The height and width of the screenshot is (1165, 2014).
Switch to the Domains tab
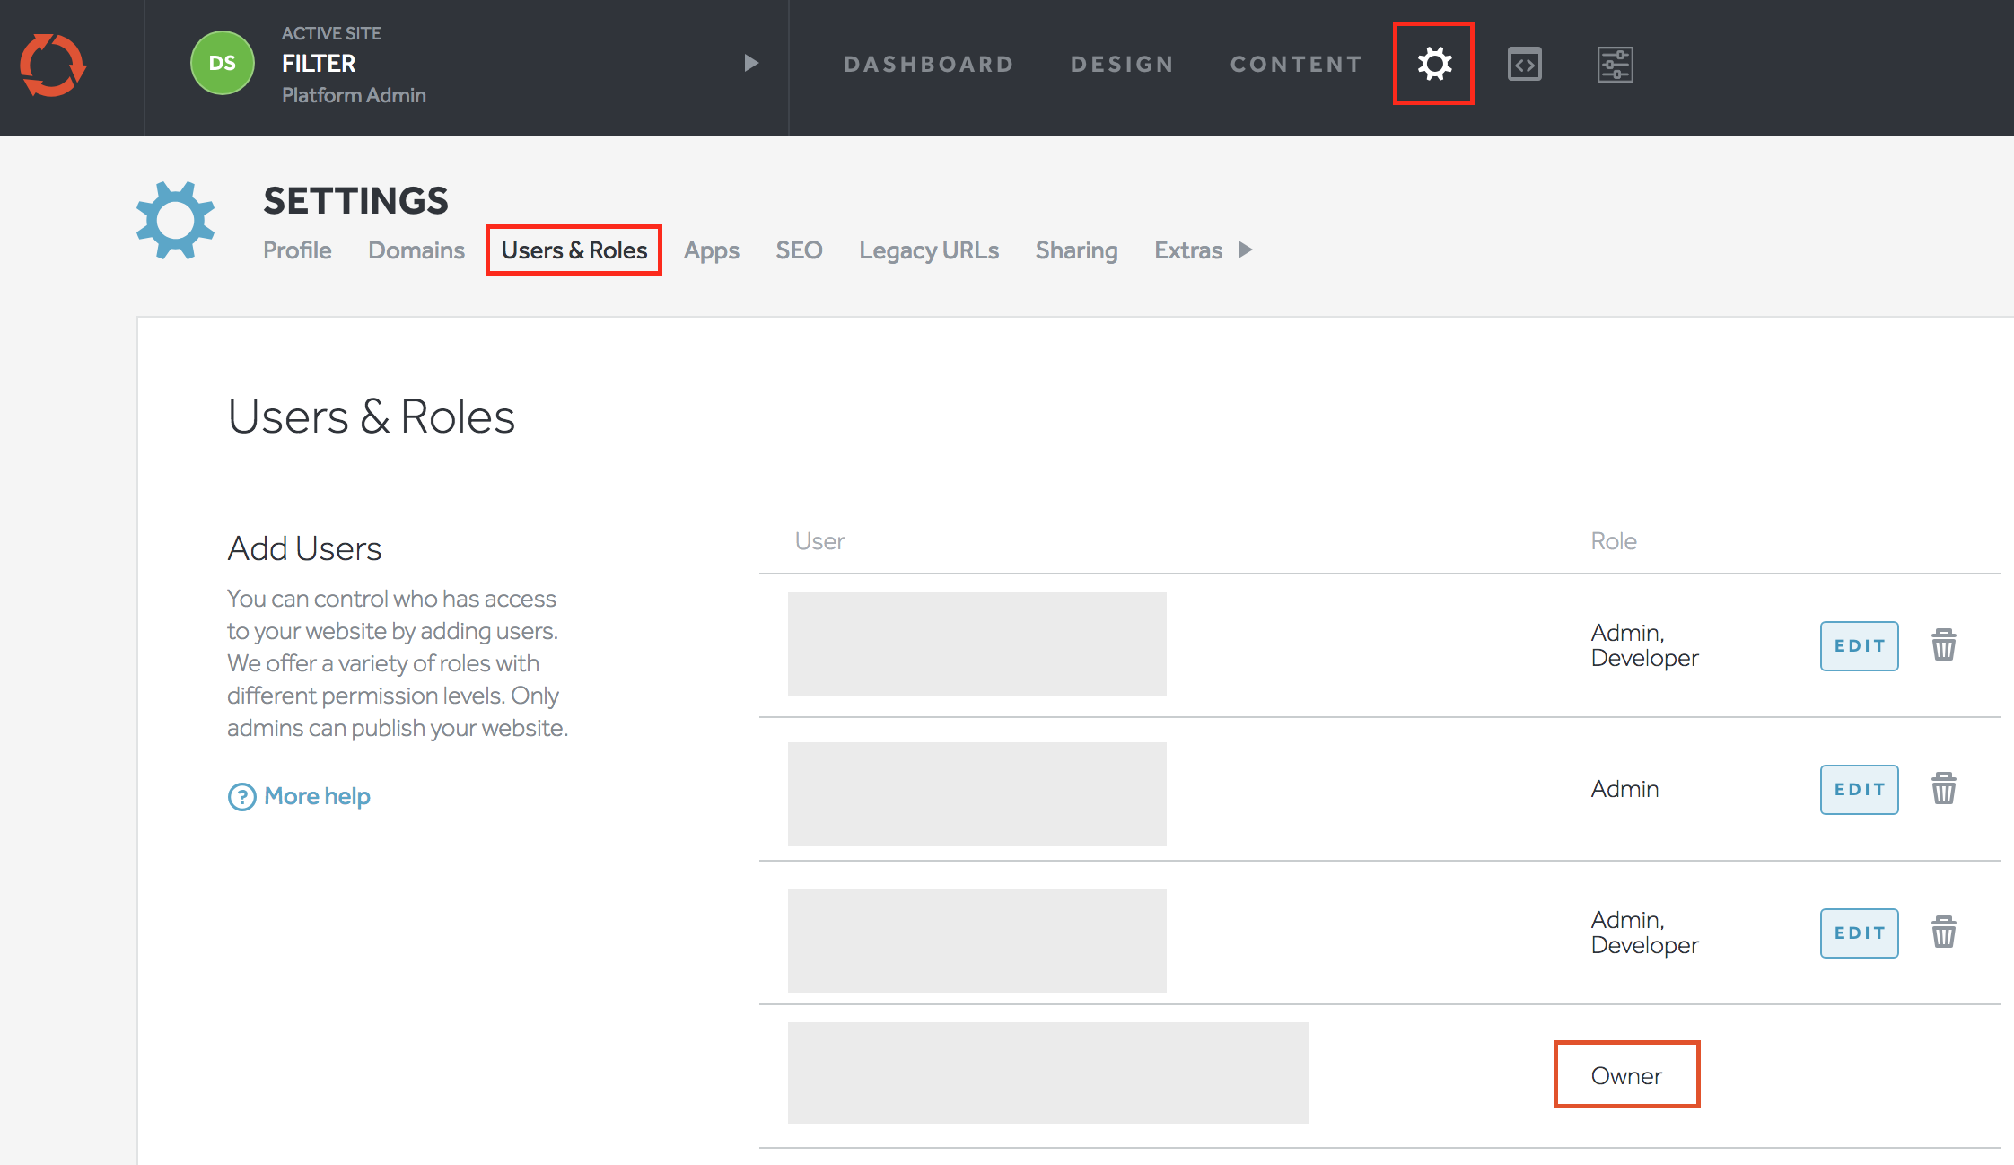[x=416, y=250]
